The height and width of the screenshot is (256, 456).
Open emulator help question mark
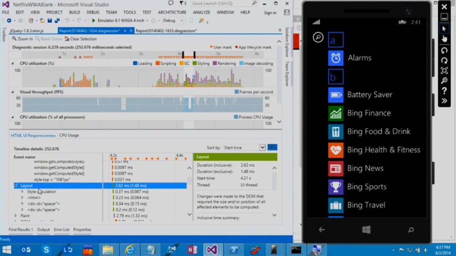pos(444,91)
